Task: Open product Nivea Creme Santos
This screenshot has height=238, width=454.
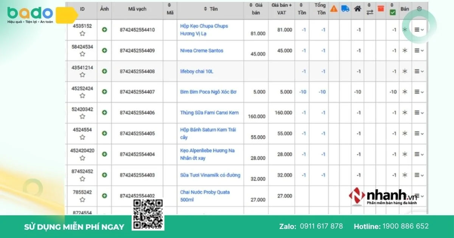Action: 202,51
